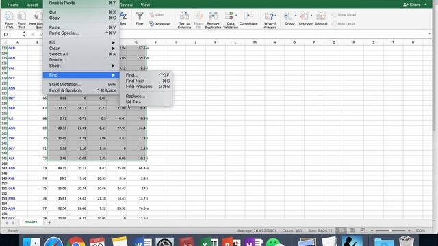Switch to the Home ribbon tab
This screenshot has width=438, height=246.
click(13, 5)
